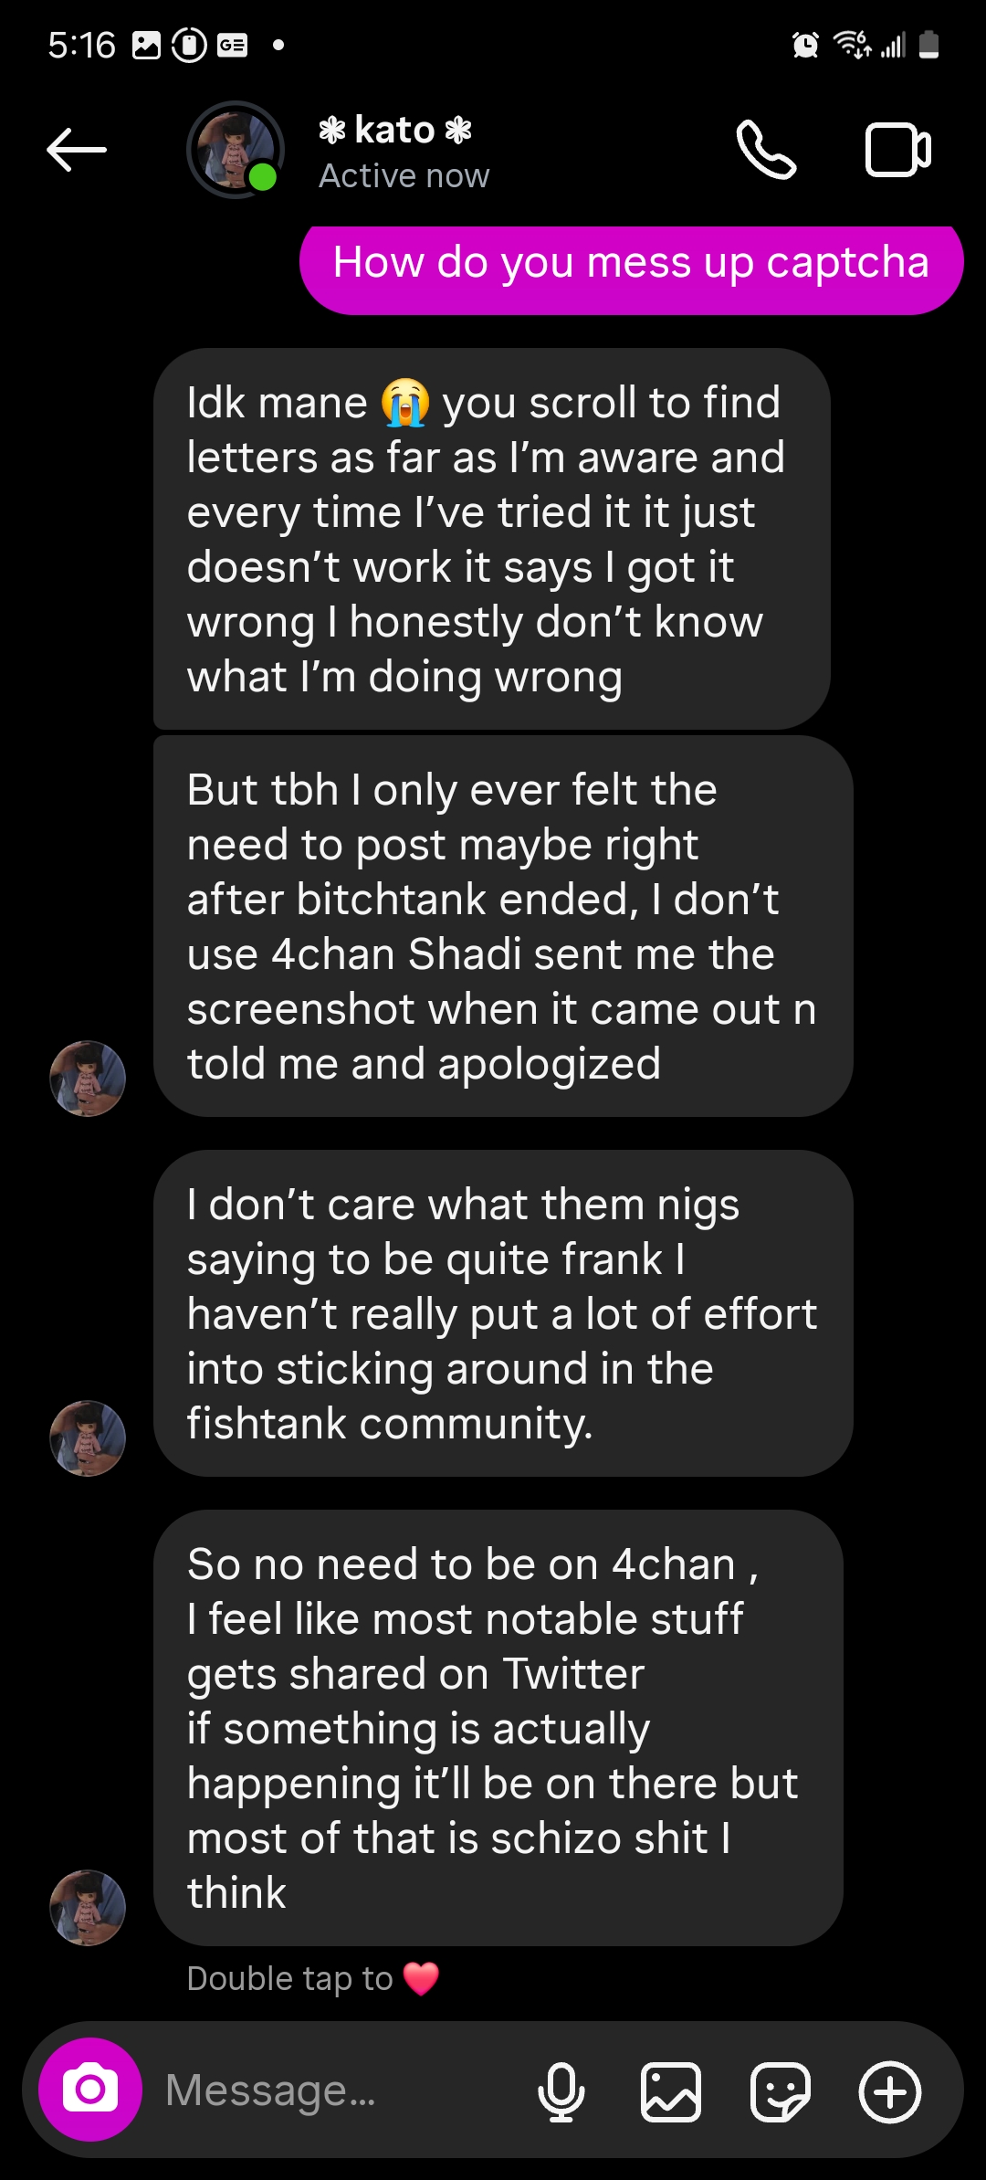Tap the microphone to record voice message
Image resolution: width=986 pixels, height=2180 pixels.
click(561, 2091)
